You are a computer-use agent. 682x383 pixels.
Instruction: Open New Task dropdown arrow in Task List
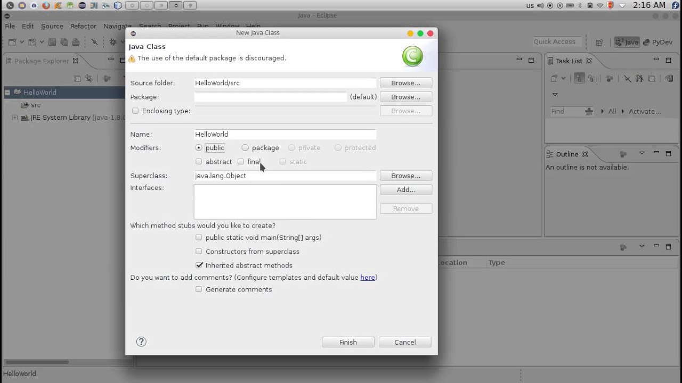click(x=563, y=79)
